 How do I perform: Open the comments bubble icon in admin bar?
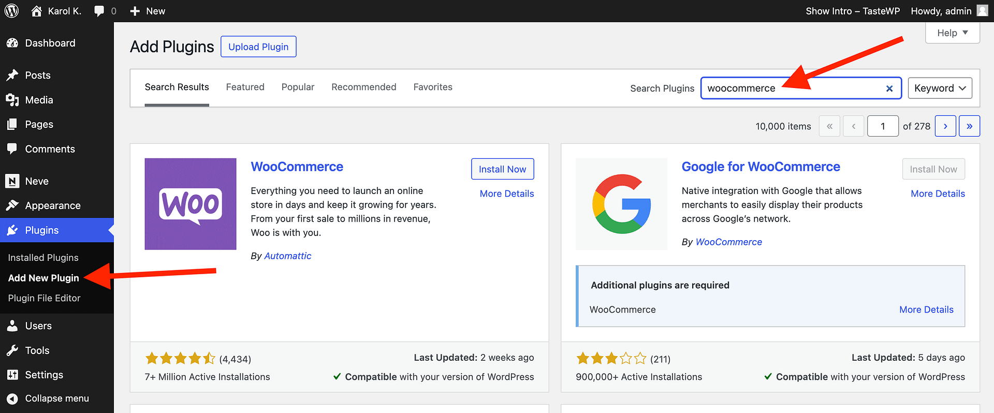pyautogui.click(x=99, y=11)
